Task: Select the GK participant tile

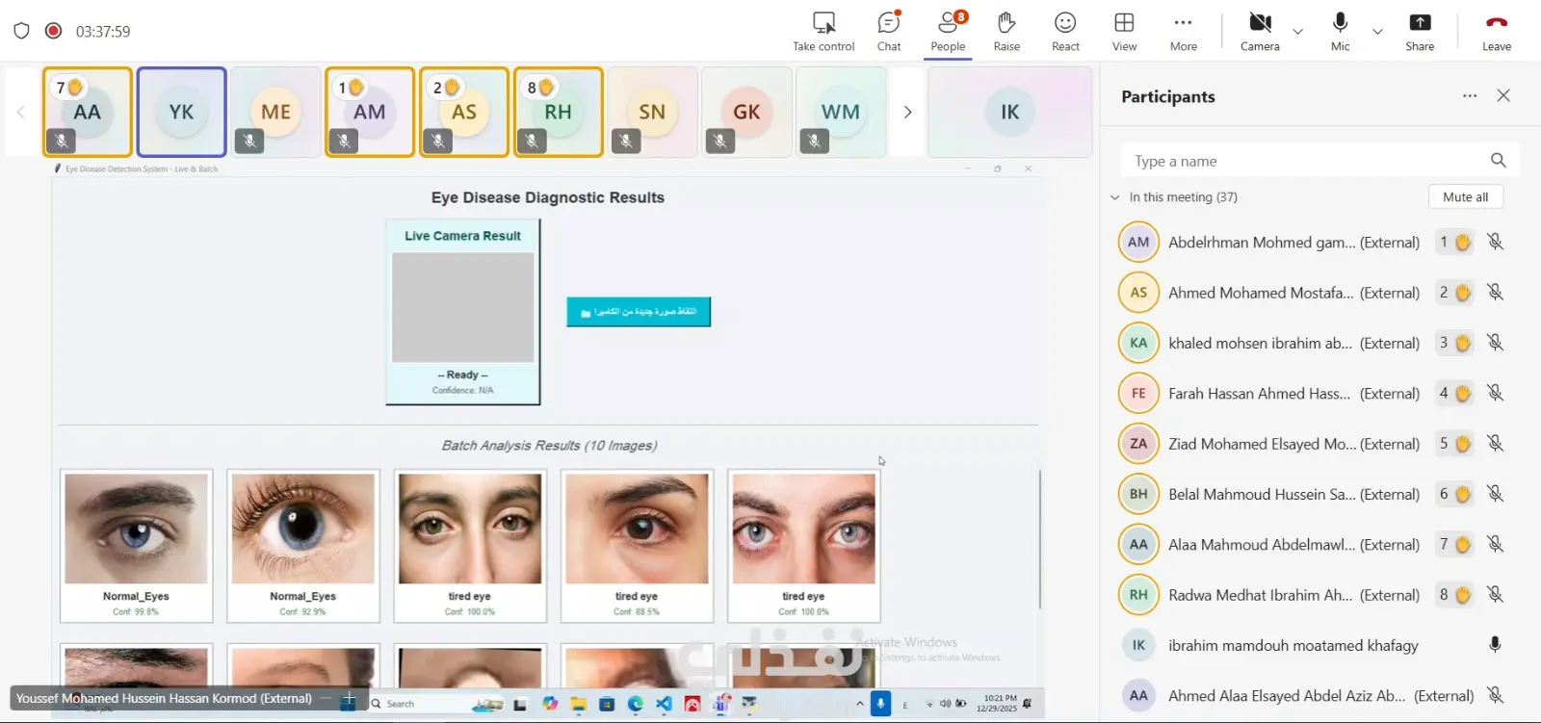Action: click(746, 112)
